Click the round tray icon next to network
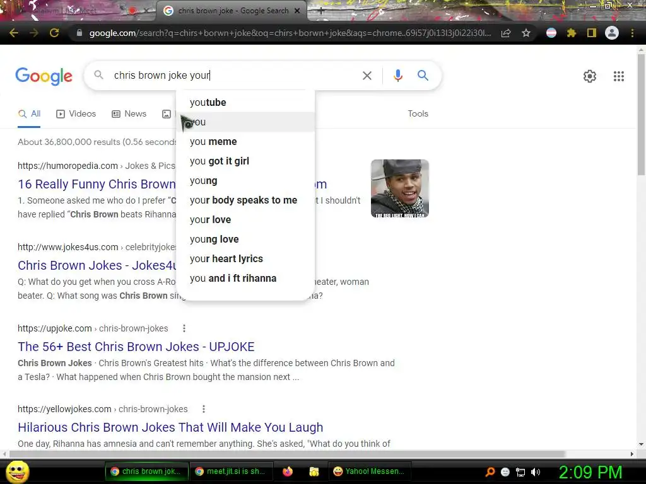 pyautogui.click(x=505, y=472)
